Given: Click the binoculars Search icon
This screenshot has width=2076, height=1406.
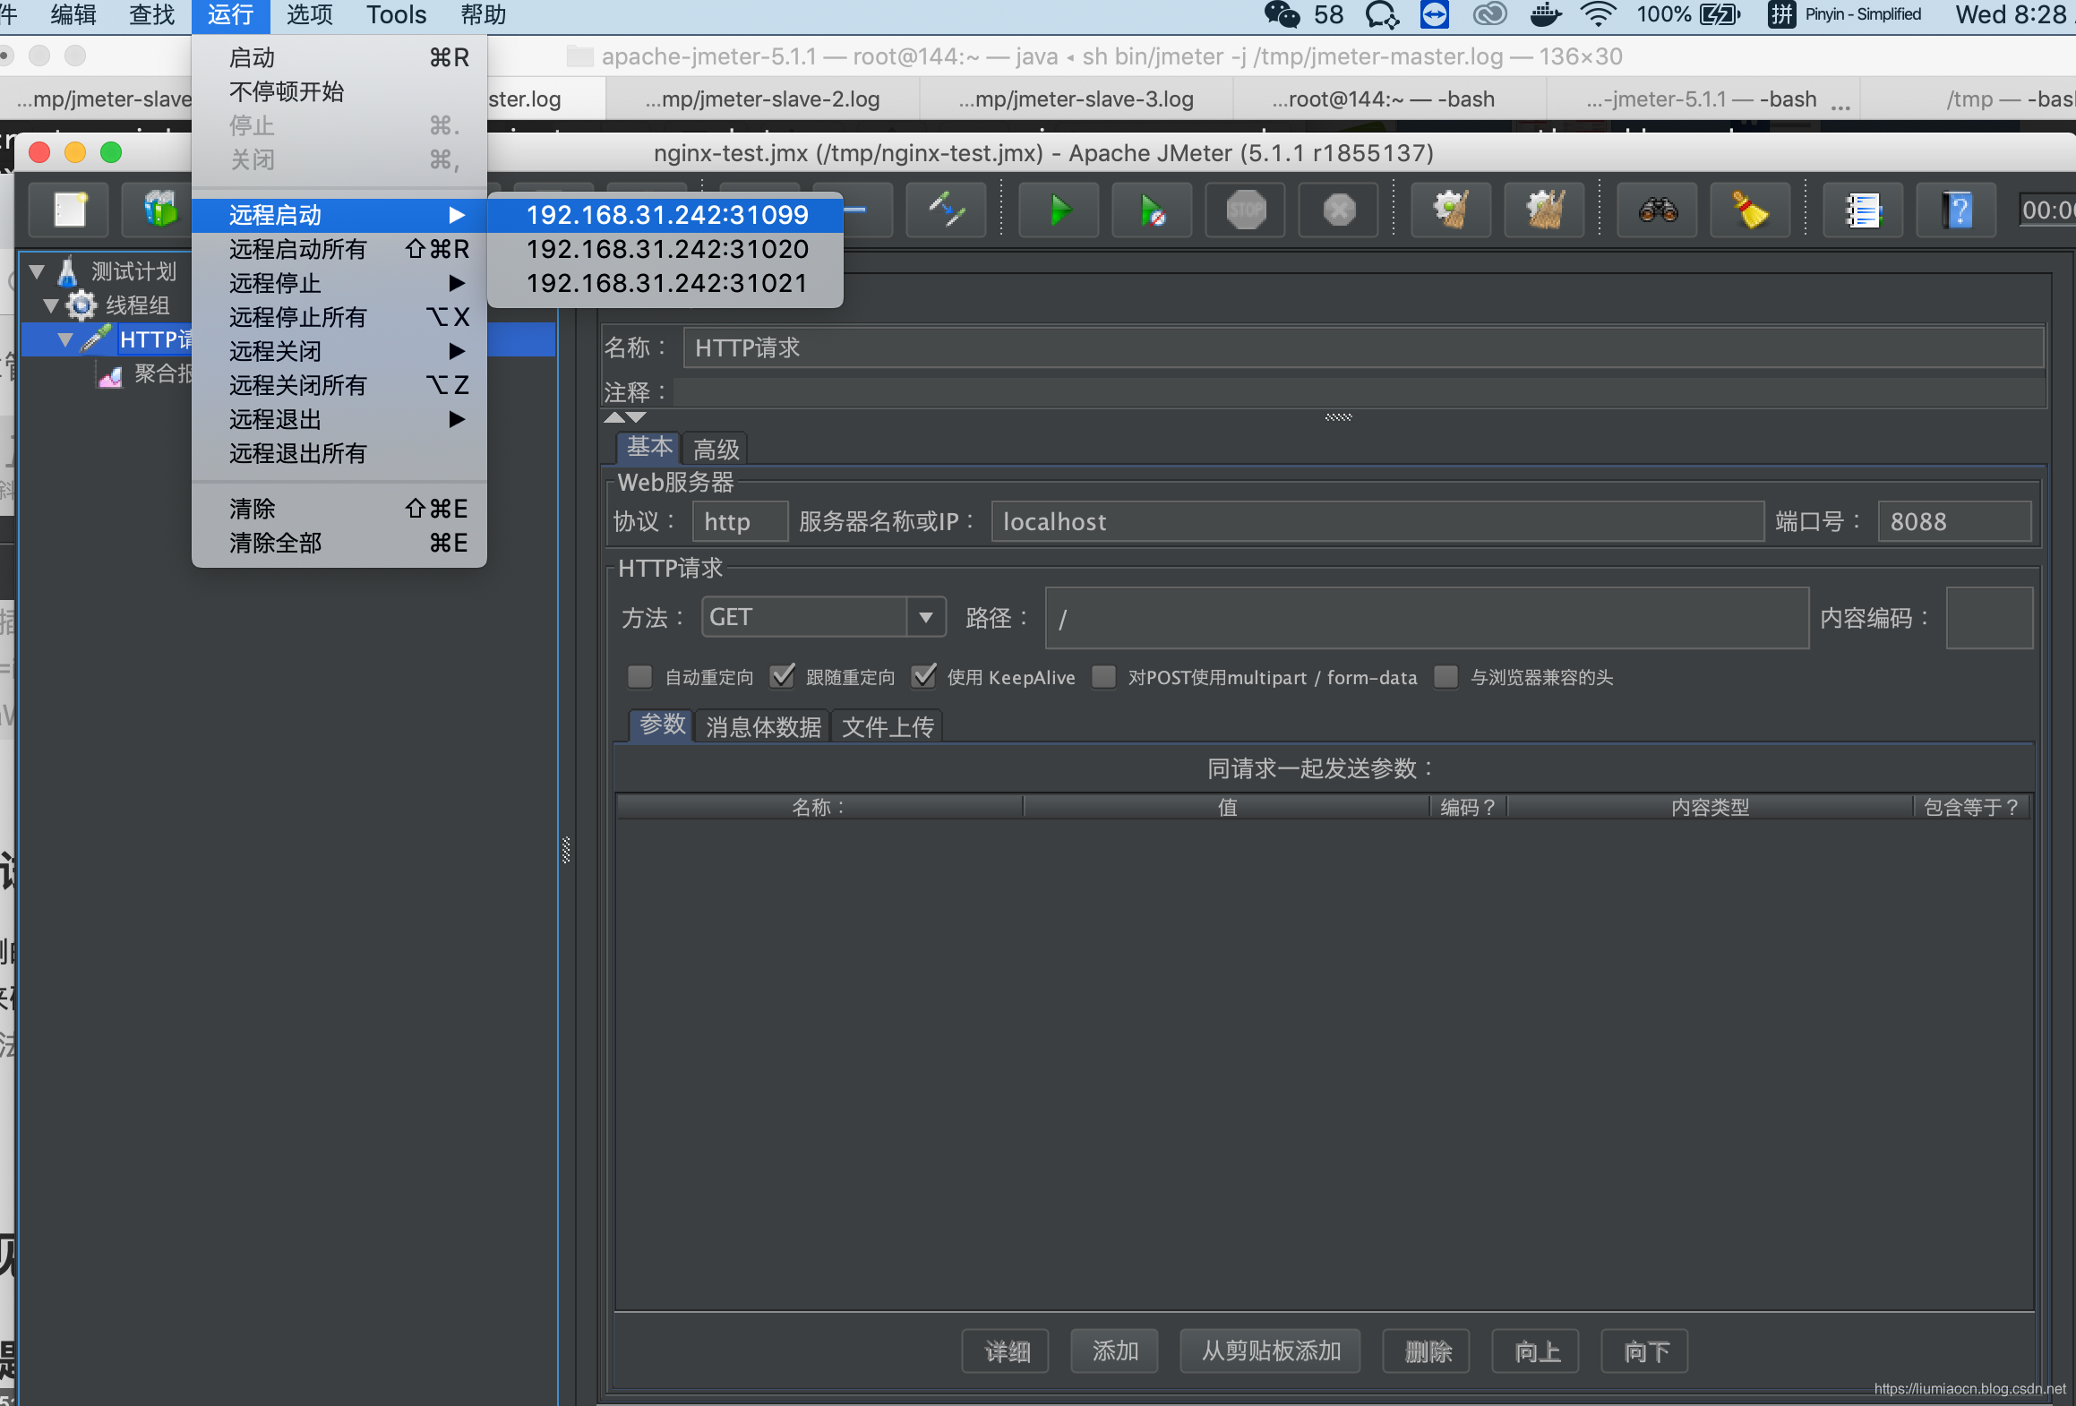Looking at the screenshot, I should [x=1657, y=211].
